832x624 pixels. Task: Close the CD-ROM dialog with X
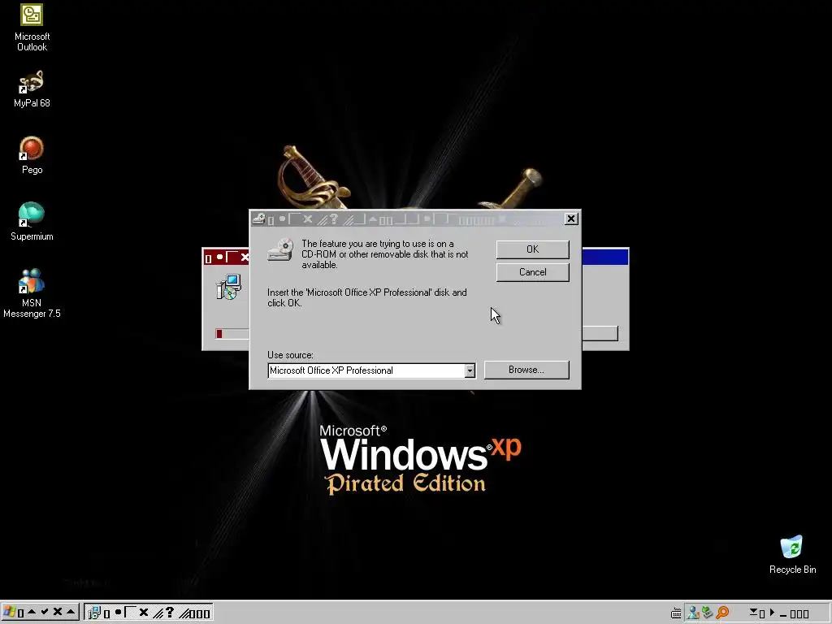(571, 219)
